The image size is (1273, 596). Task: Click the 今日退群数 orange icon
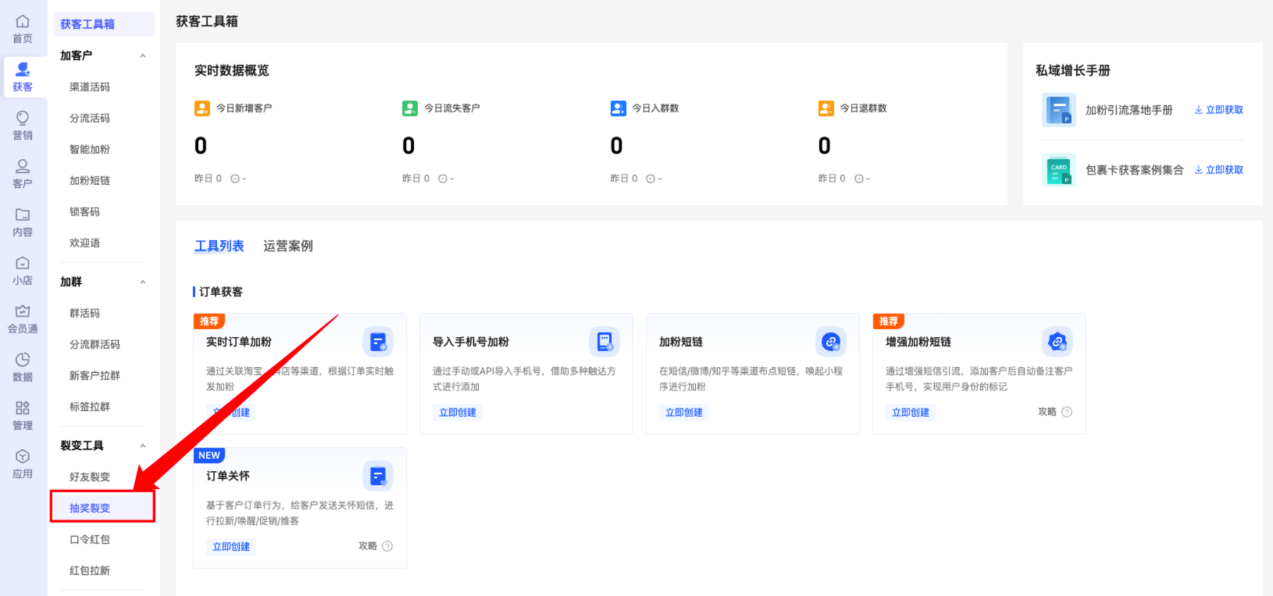[826, 108]
